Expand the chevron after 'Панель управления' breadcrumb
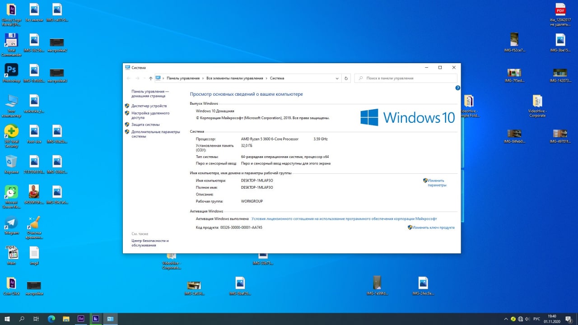Viewport: 578px width, 325px height. click(203, 78)
